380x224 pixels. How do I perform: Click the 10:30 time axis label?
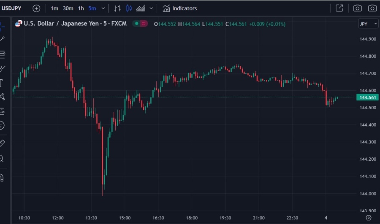[24, 218]
